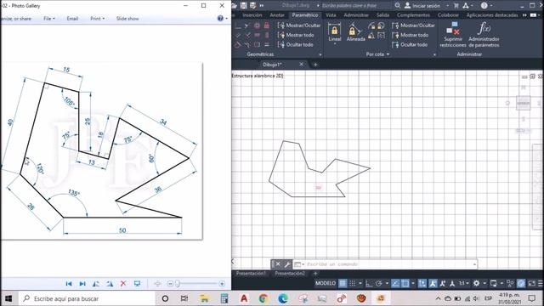Open Photo Gallery help icon
Screen dimensions: 544x306
(x=220, y=19)
